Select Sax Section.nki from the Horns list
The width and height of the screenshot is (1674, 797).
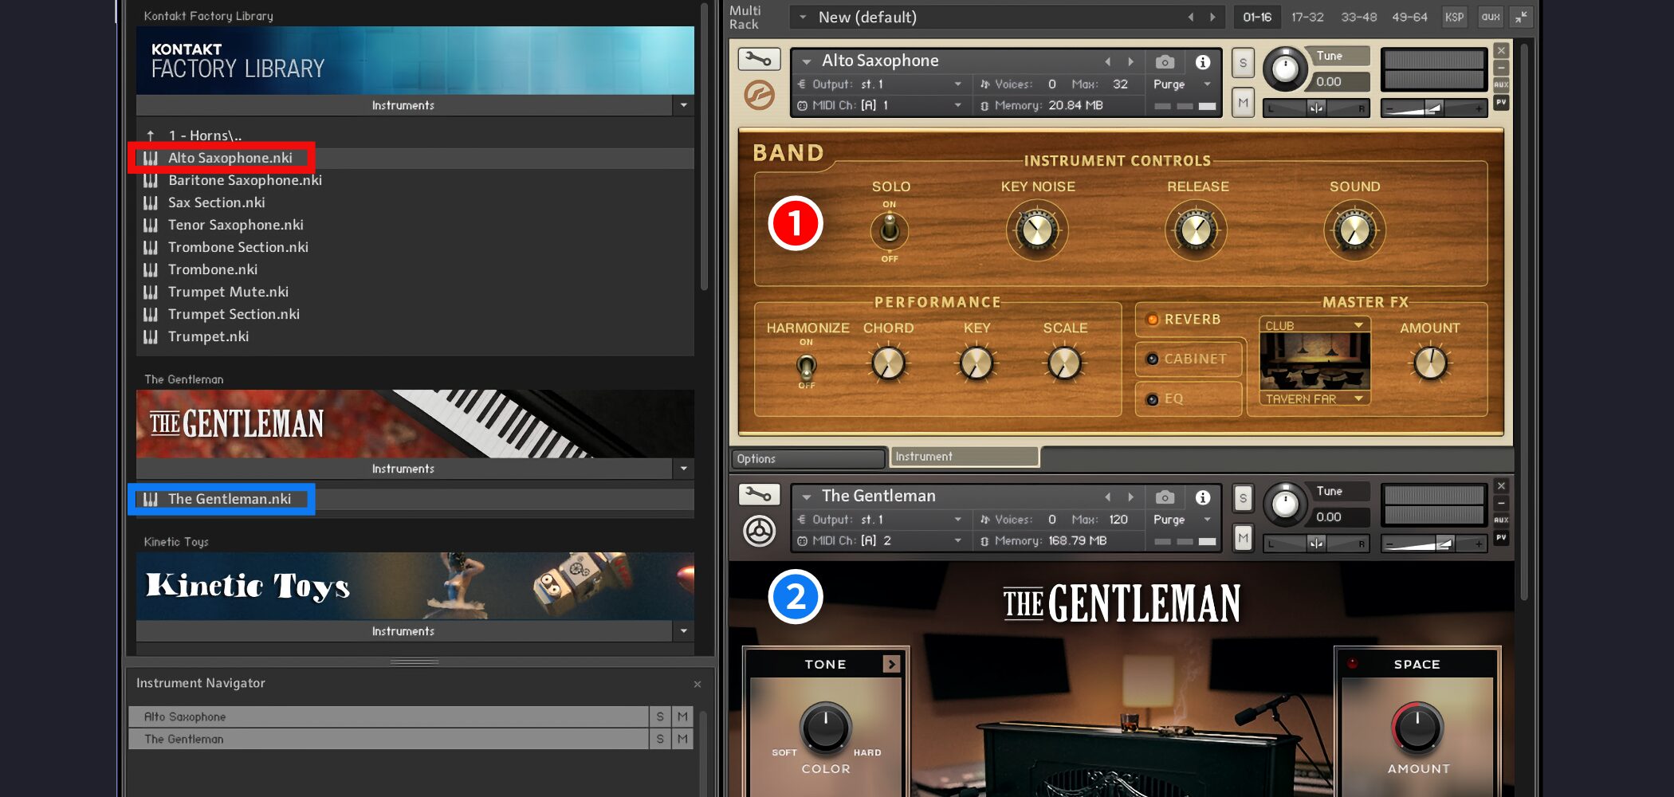pos(216,202)
